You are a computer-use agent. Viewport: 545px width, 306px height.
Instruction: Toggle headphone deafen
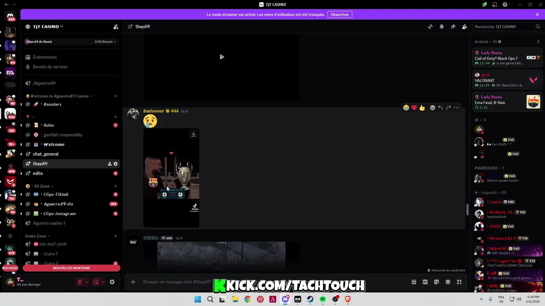(x=96, y=282)
